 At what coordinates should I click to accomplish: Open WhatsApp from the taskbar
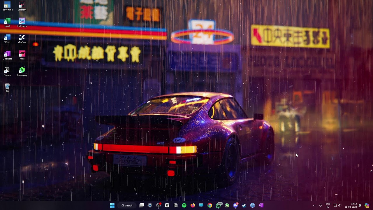pyautogui.click(x=219, y=205)
